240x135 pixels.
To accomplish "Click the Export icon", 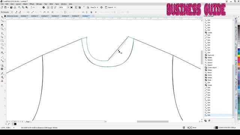I will pyautogui.click(x=52, y=7).
